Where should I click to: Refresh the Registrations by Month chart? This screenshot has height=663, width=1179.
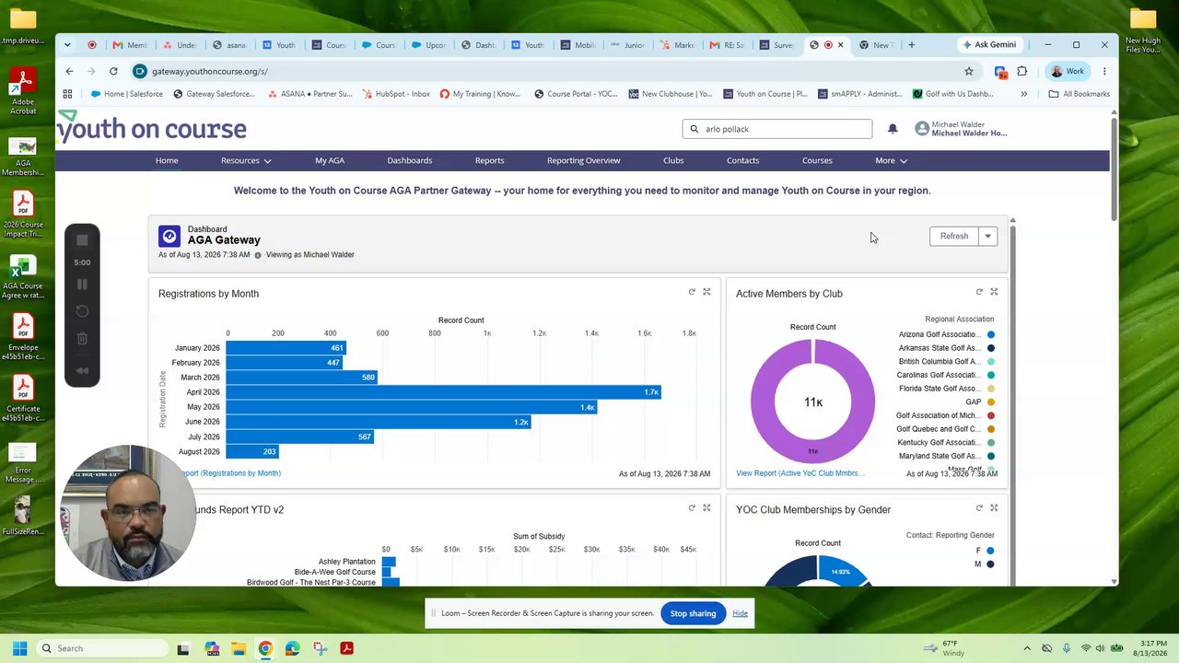692,292
